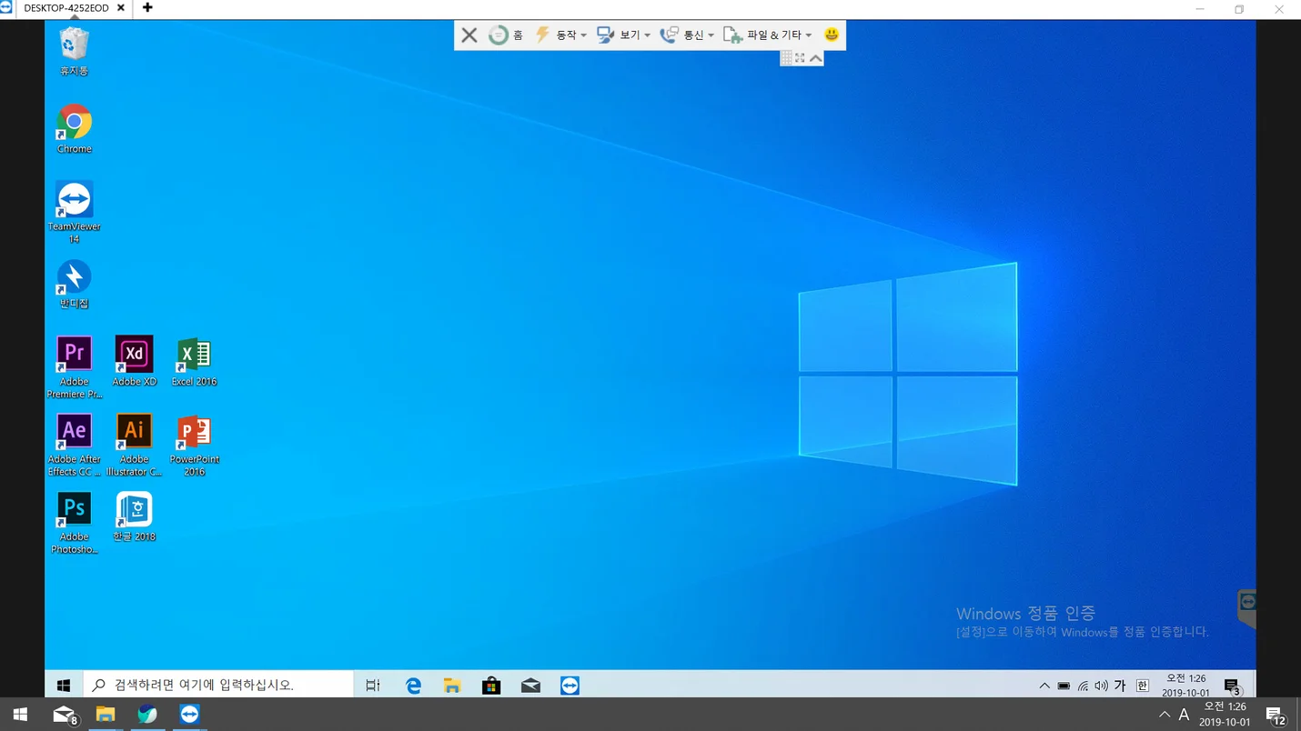
Task: Open Microsoft Store on the remote taskbar
Action: coord(491,686)
